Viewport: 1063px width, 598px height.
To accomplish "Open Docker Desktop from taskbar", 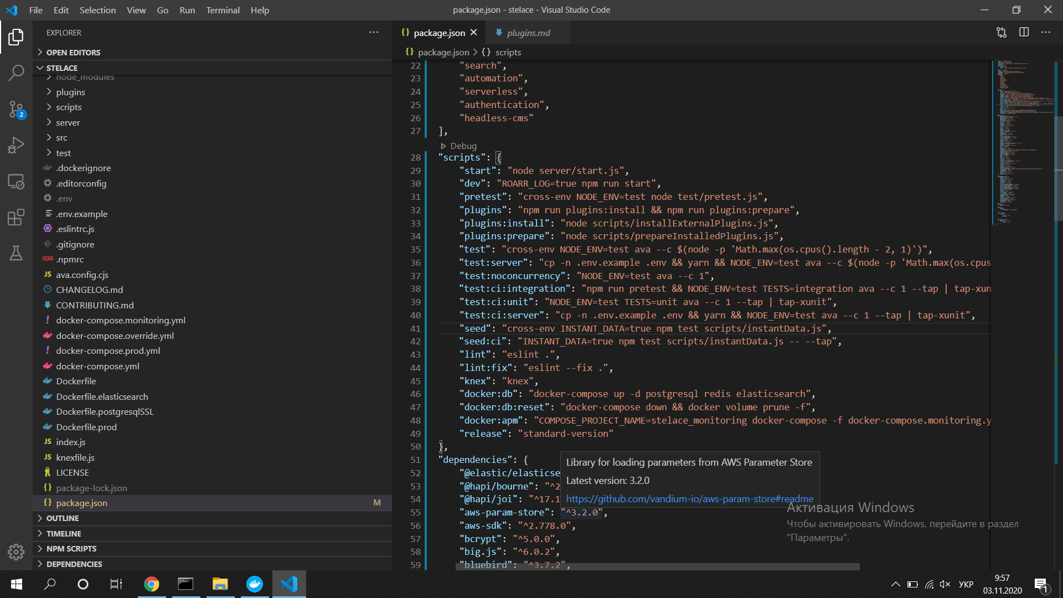I will [x=255, y=584].
